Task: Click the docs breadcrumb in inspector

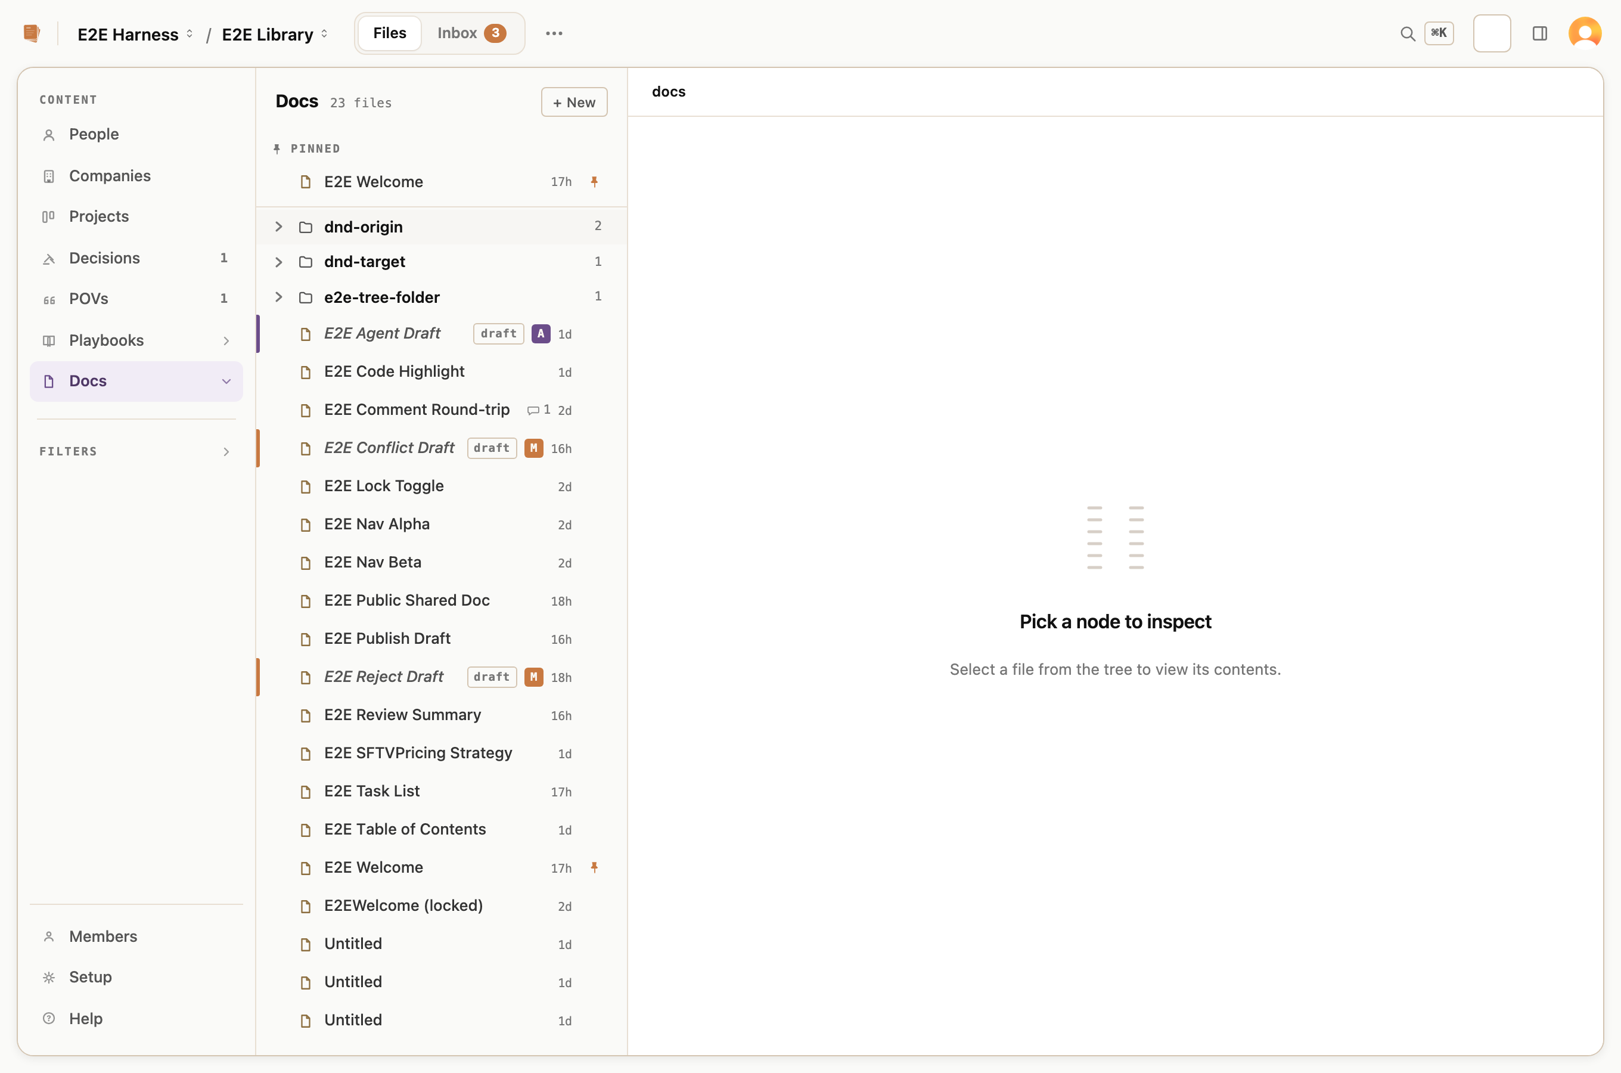Action: 668,92
